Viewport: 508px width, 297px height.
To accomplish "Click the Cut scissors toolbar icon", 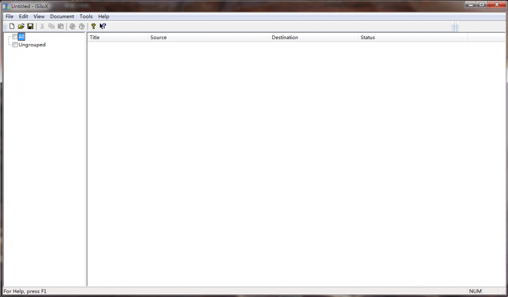I will click(x=42, y=27).
